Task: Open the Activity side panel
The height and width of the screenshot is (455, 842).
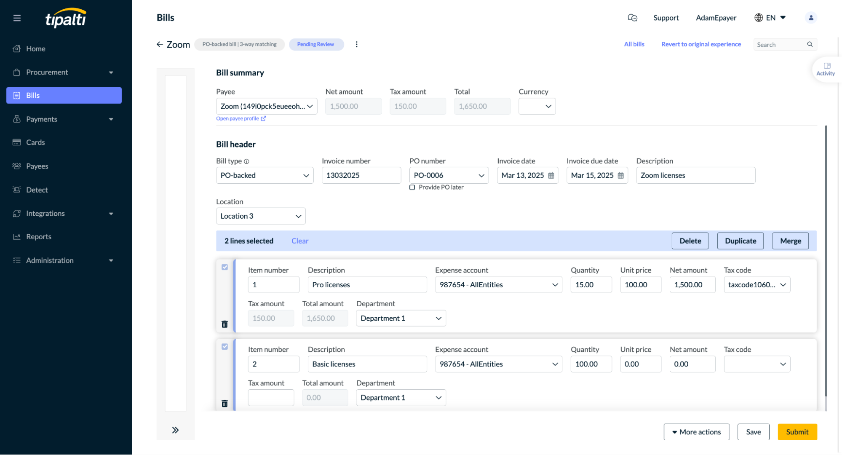Action: click(x=825, y=69)
